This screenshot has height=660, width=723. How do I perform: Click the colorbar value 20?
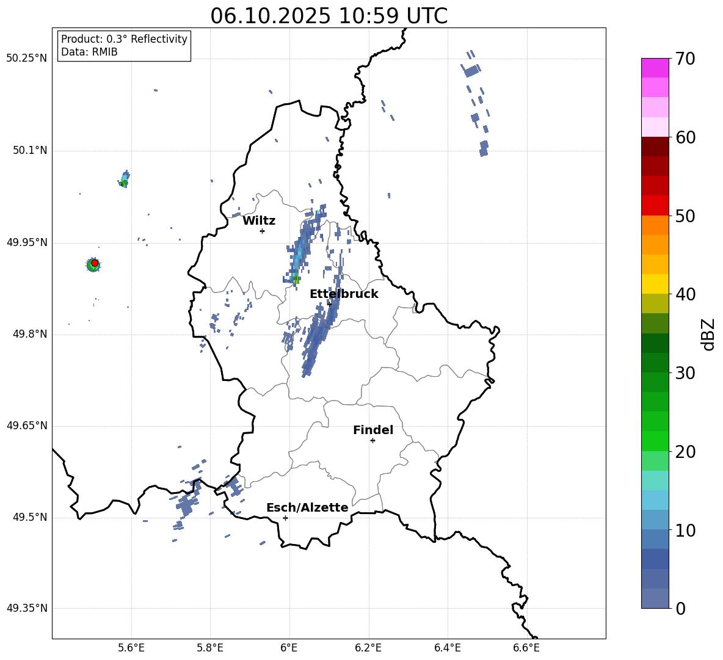[x=685, y=452]
